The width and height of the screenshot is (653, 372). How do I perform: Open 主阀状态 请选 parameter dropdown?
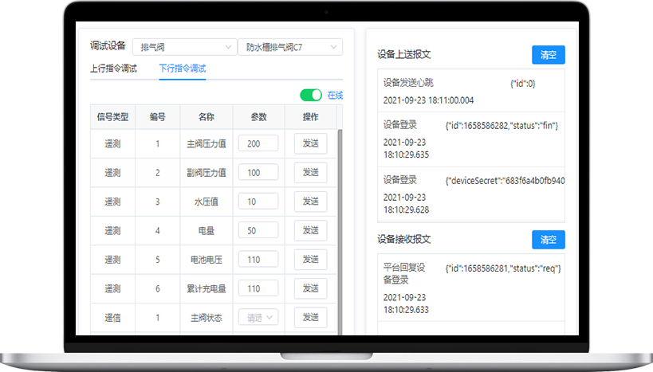point(258,318)
